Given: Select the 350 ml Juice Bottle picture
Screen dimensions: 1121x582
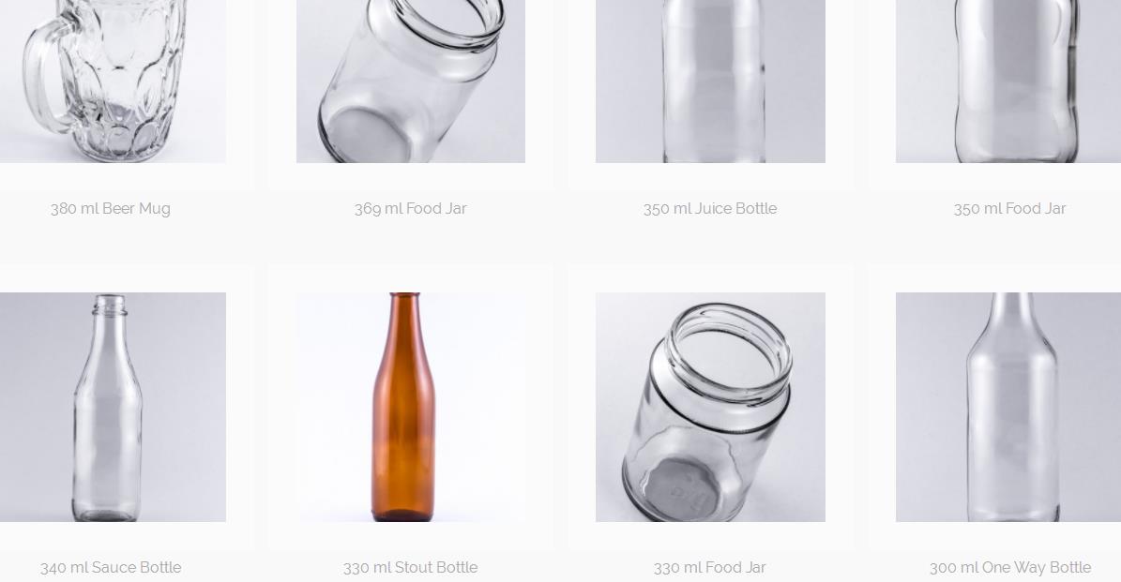Looking at the screenshot, I should pyautogui.click(x=710, y=82).
